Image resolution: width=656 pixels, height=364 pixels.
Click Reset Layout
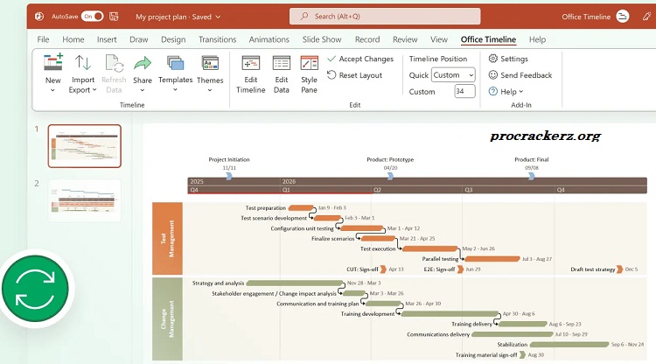click(x=354, y=75)
